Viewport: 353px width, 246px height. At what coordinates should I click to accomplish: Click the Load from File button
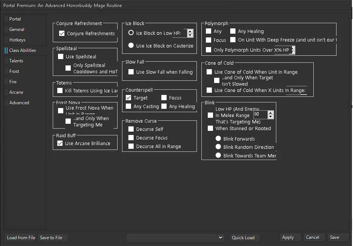21,237
